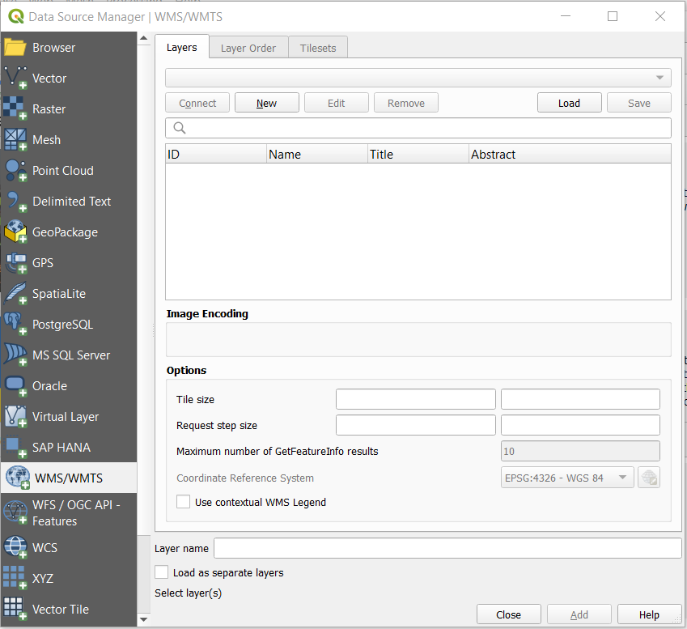Viewport: 687px width, 629px height.
Task: Open the WFS / OGC API Features icon
Action: [15, 513]
